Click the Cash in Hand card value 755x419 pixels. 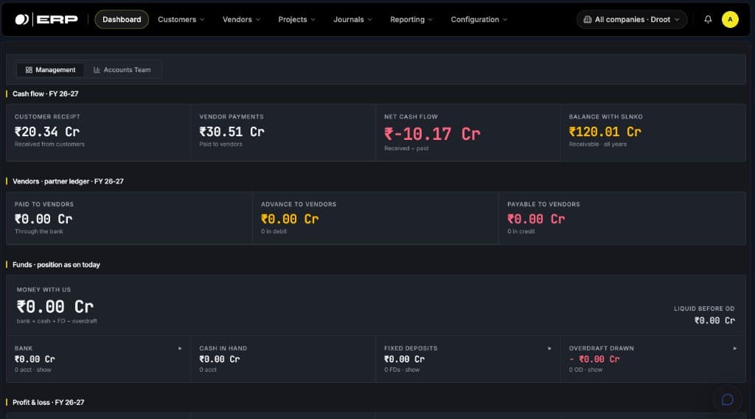(220, 359)
